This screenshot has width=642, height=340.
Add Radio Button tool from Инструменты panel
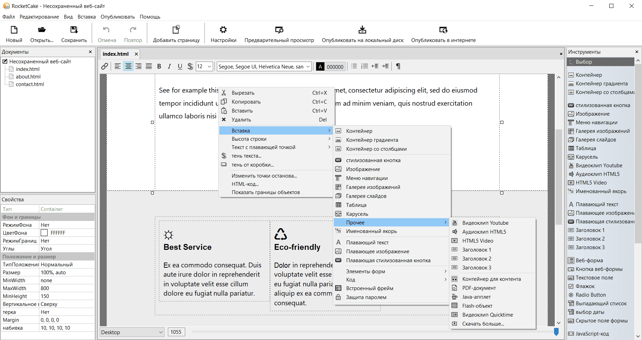pyautogui.click(x=591, y=295)
